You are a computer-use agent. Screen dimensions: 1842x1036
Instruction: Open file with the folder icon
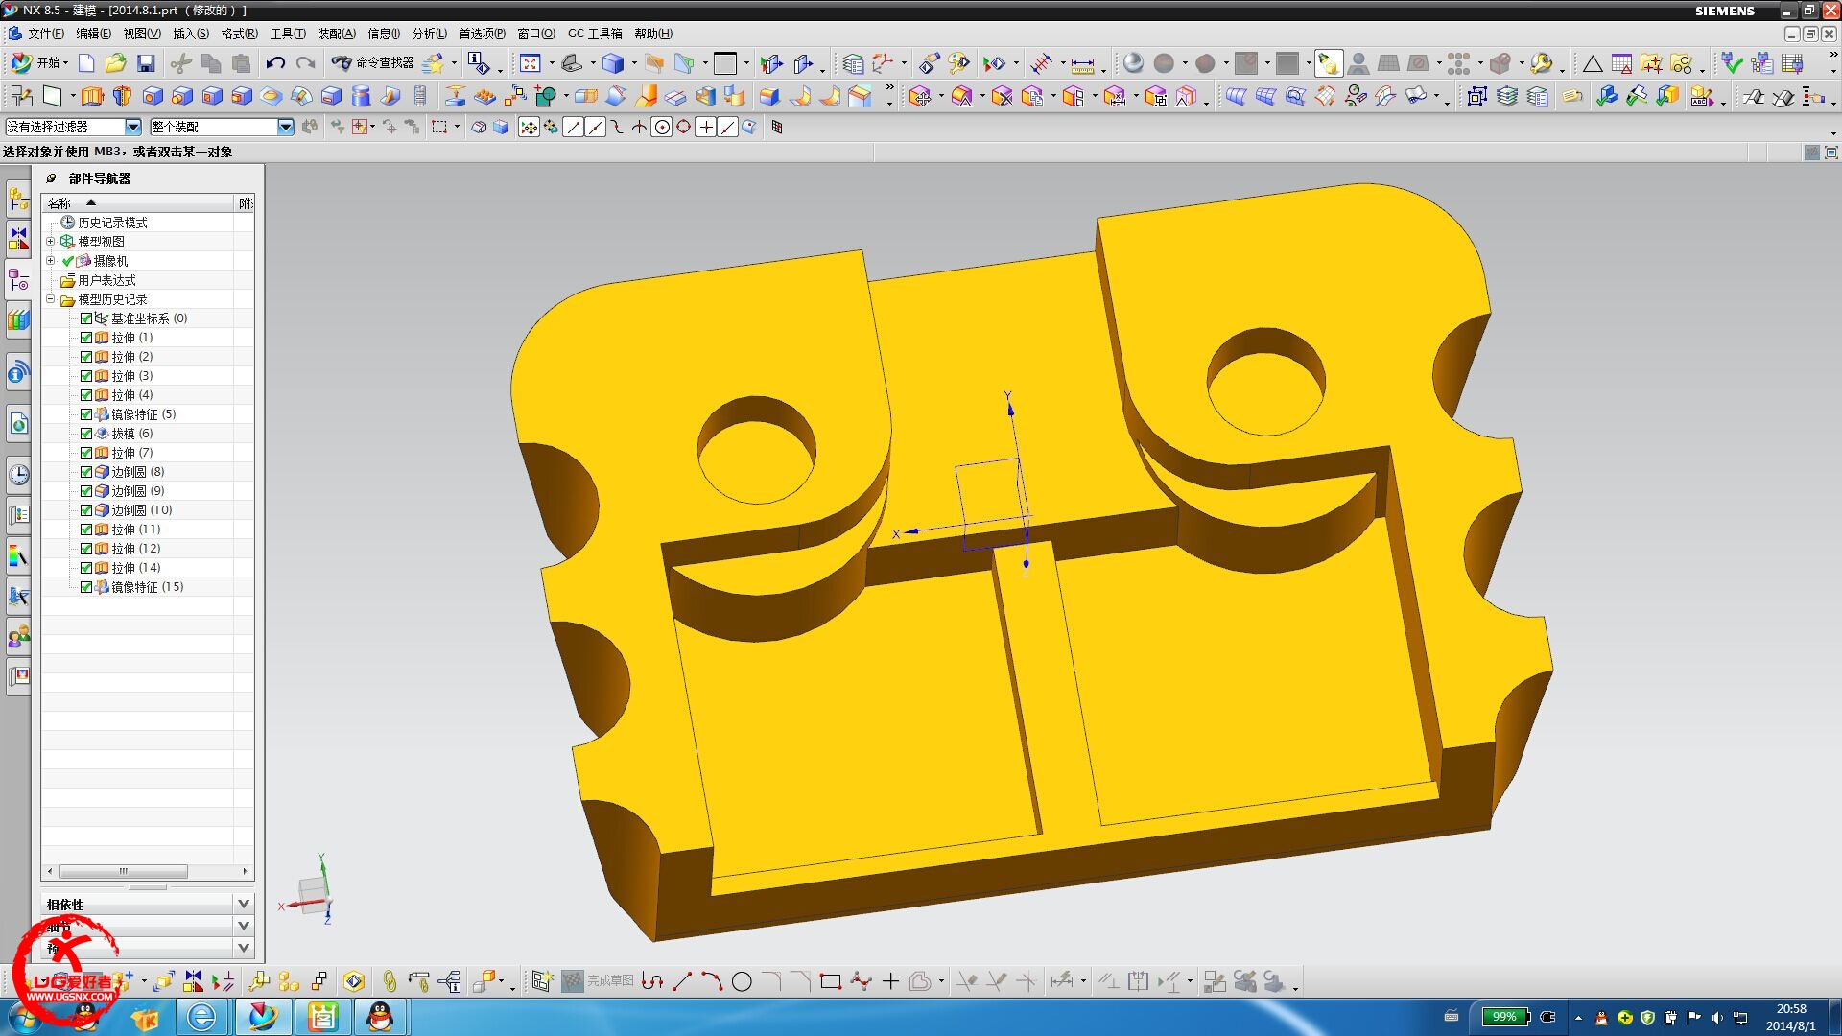[x=116, y=63]
